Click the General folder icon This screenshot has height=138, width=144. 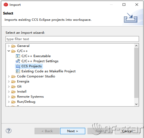pos(14,46)
